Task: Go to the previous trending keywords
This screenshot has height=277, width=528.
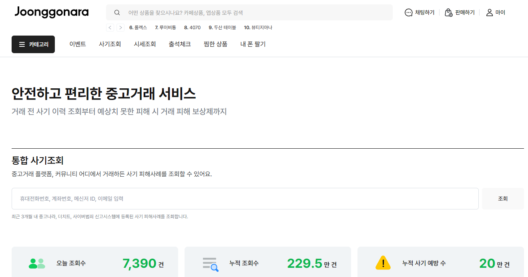Action: pyautogui.click(x=110, y=27)
